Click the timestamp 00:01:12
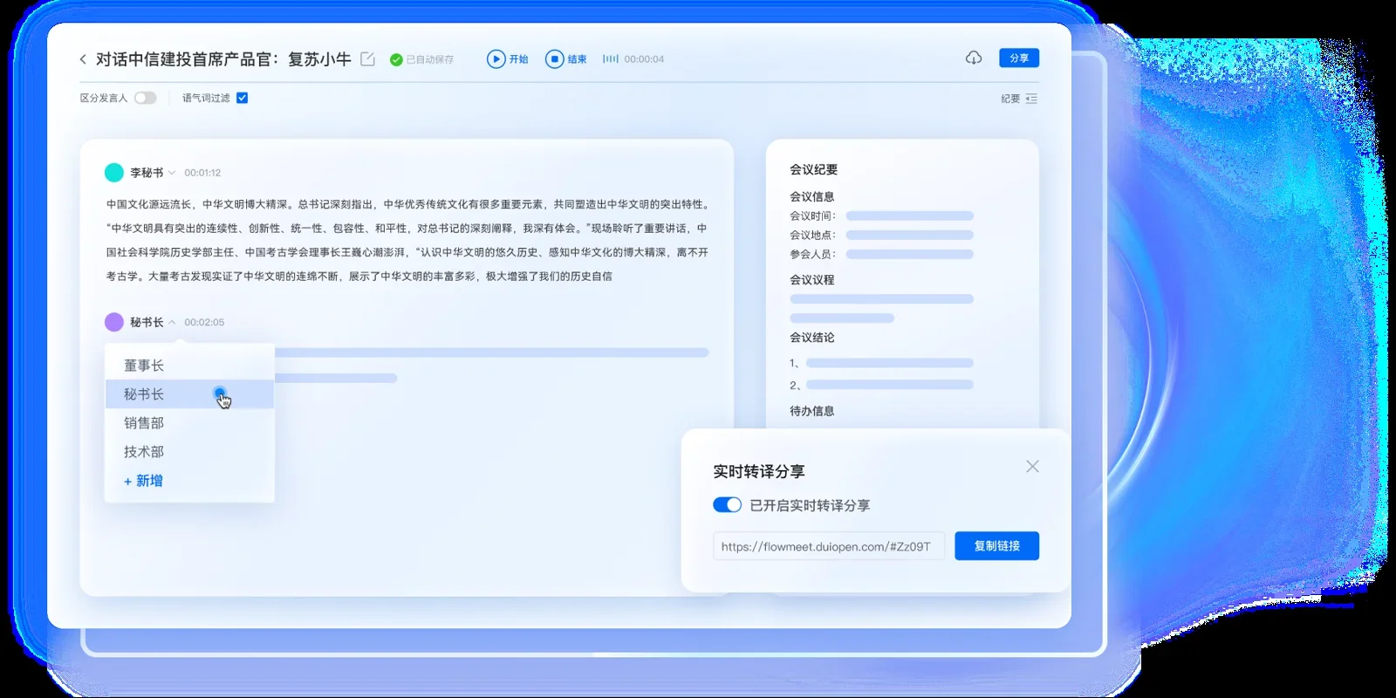1396x698 pixels. 202,173
